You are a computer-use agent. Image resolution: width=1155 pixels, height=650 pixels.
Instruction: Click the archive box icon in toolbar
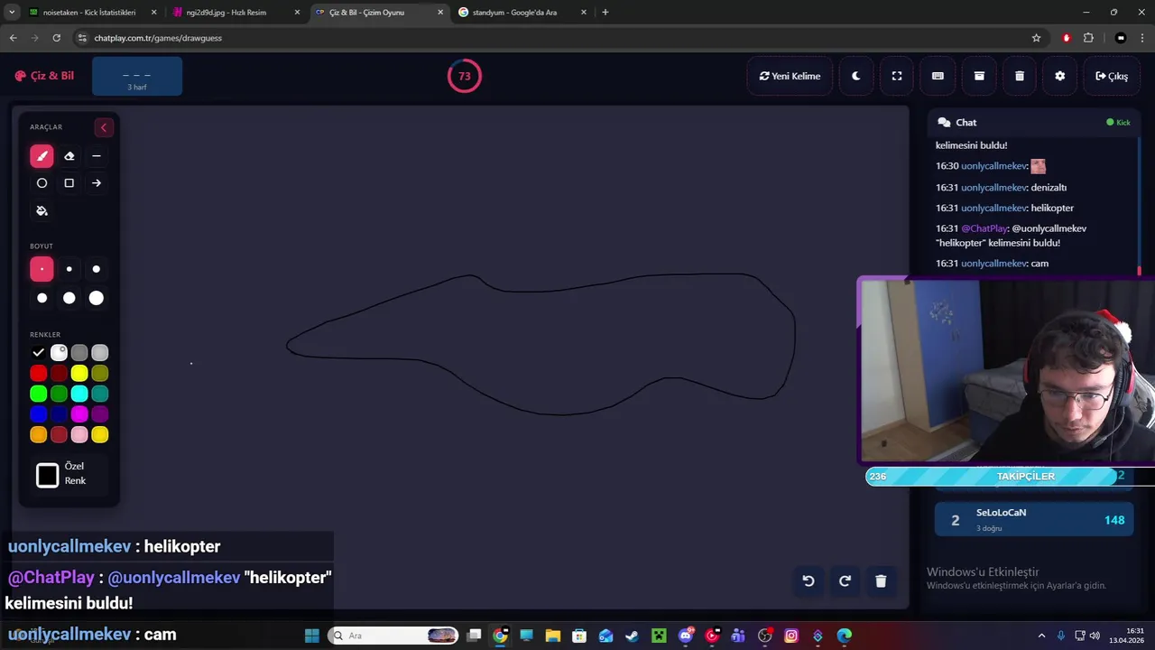(979, 76)
